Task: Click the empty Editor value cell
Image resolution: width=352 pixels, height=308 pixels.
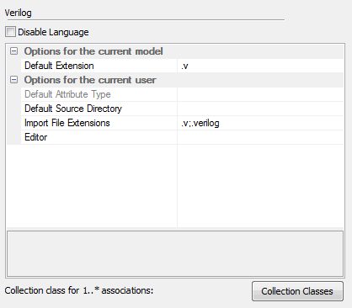Action: click(x=260, y=137)
